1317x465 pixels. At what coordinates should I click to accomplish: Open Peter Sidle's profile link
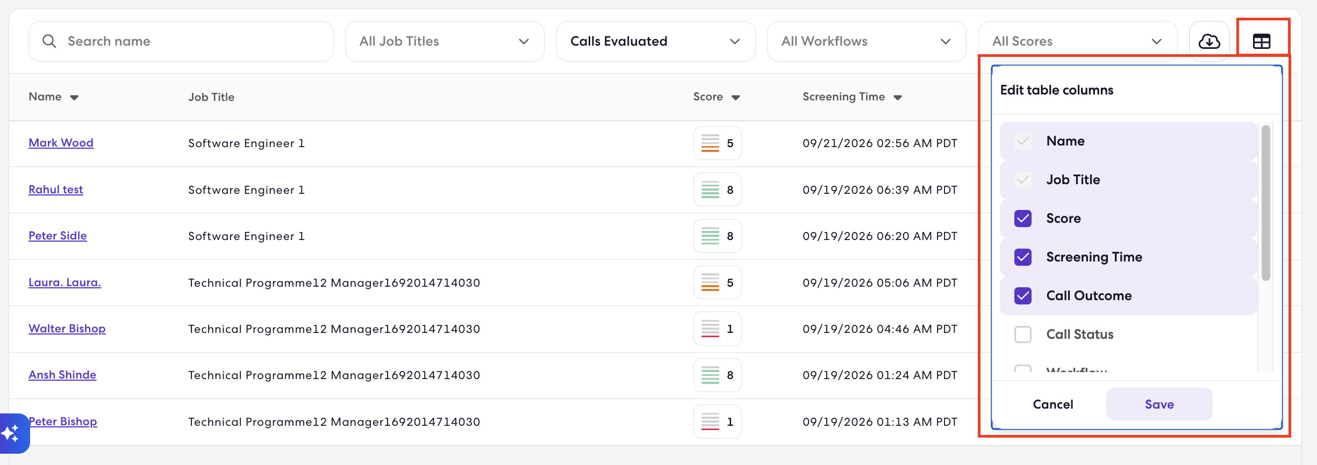pyautogui.click(x=58, y=236)
